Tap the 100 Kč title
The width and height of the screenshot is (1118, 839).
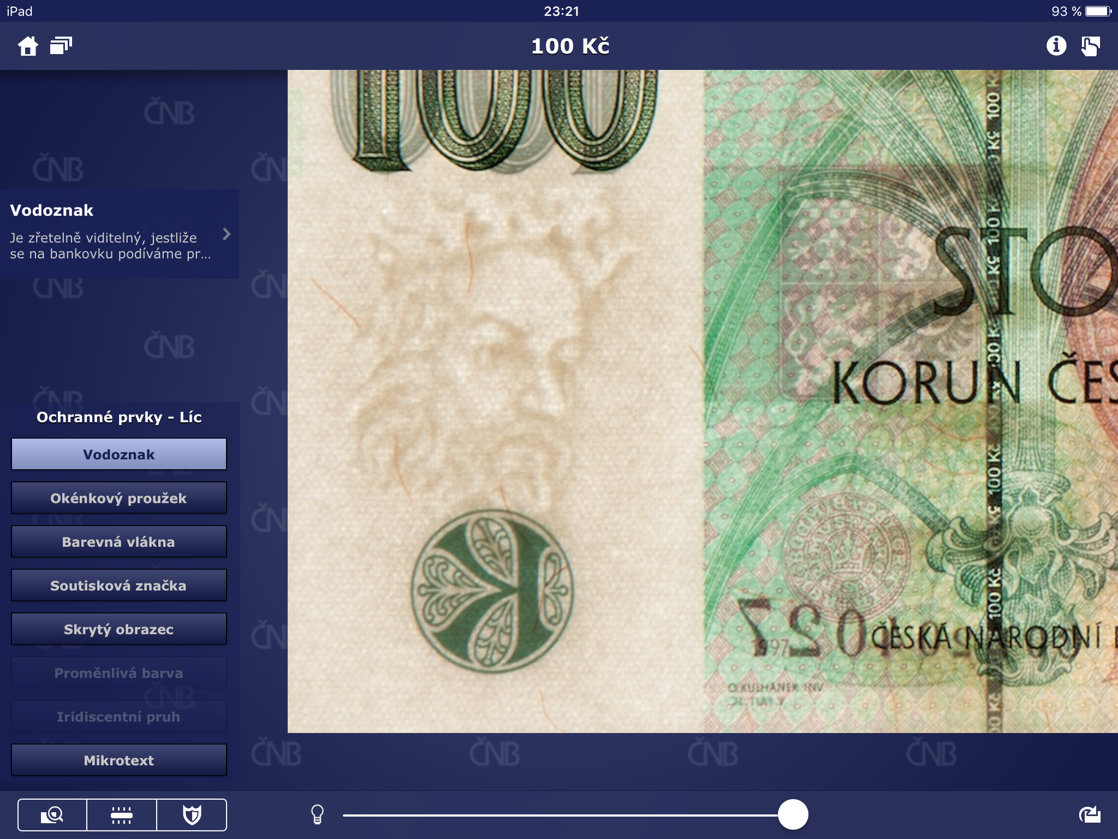click(x=570, y=46)
